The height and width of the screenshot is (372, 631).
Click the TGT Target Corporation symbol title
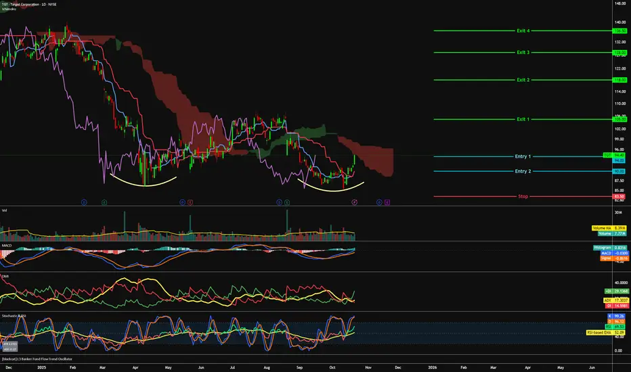coord(29,4)
